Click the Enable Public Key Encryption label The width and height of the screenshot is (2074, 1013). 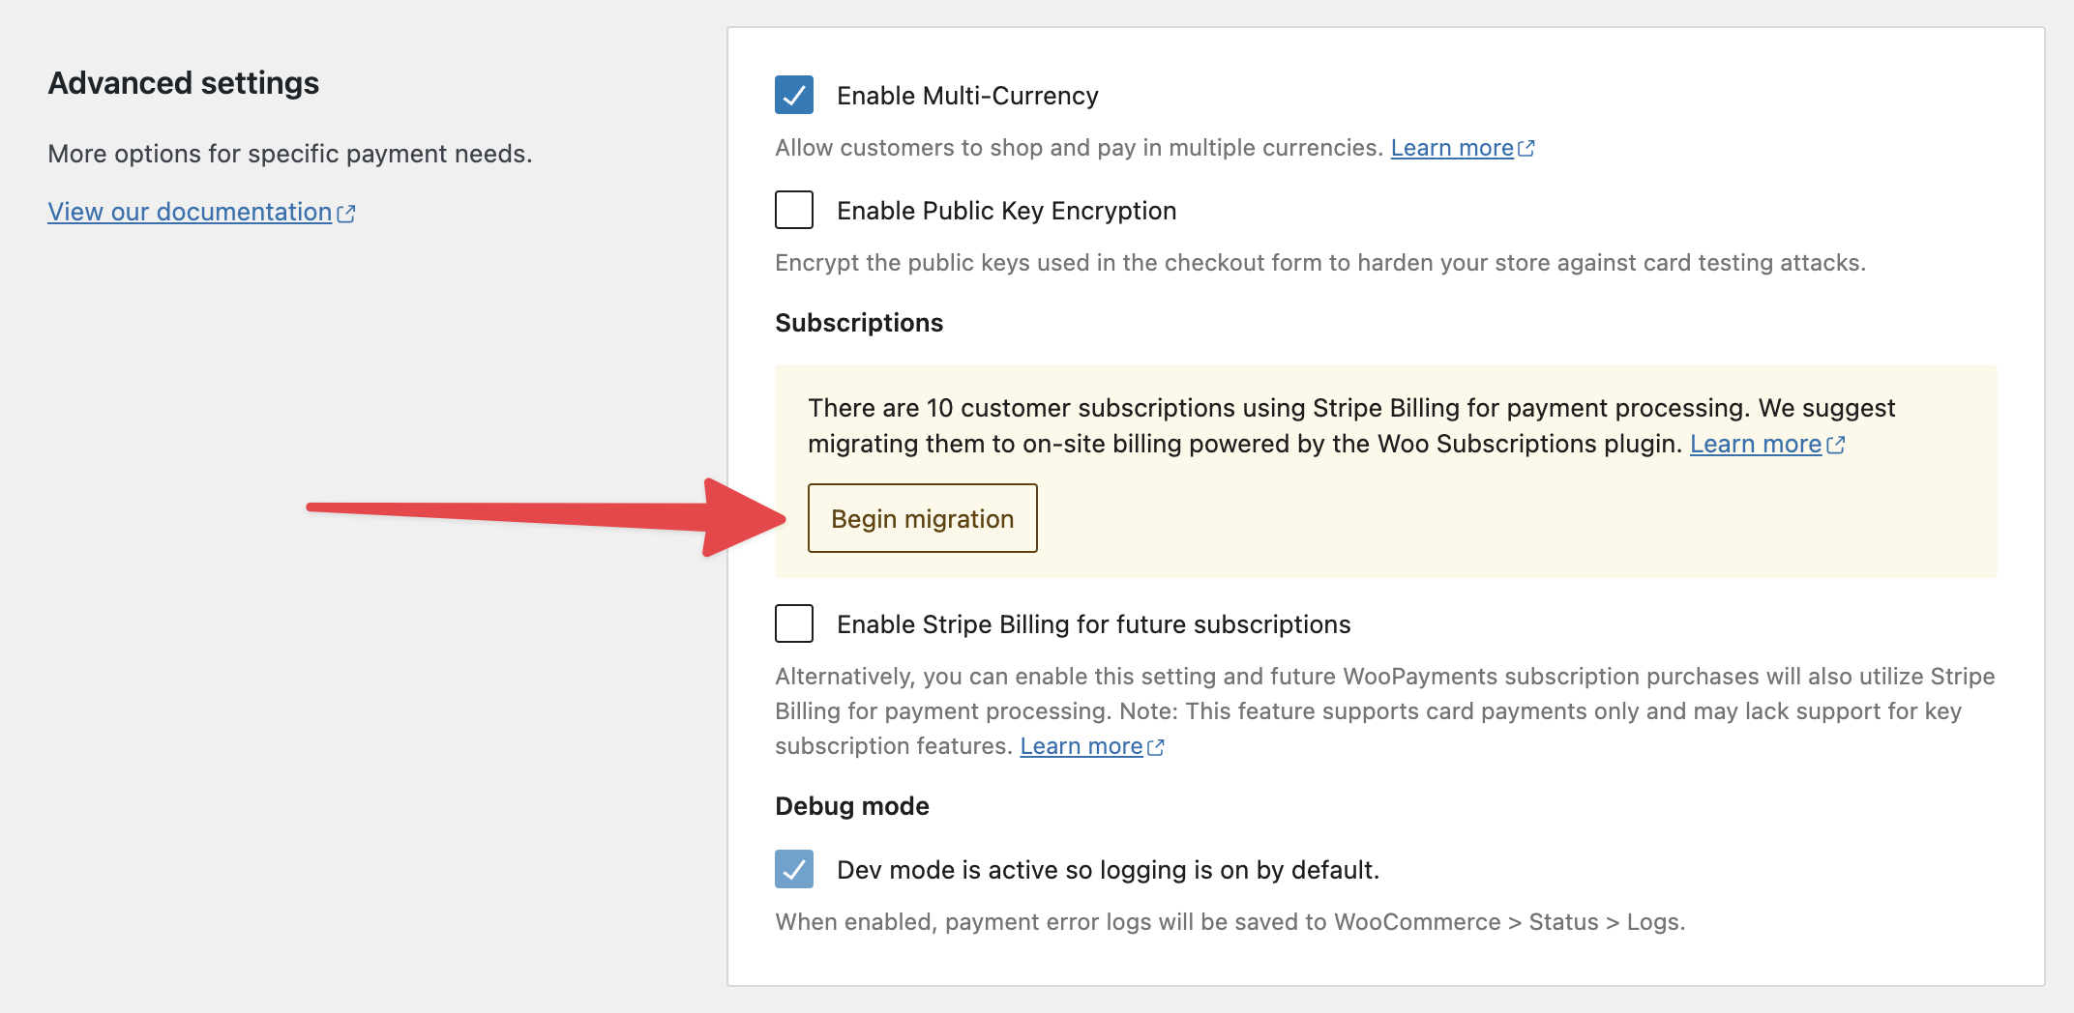[1007, 211]
